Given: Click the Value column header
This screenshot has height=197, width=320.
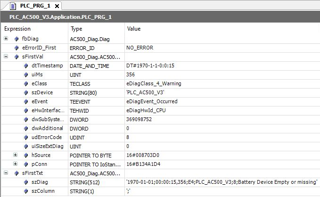Looking at the screenshot, I should tap(134, 29).
